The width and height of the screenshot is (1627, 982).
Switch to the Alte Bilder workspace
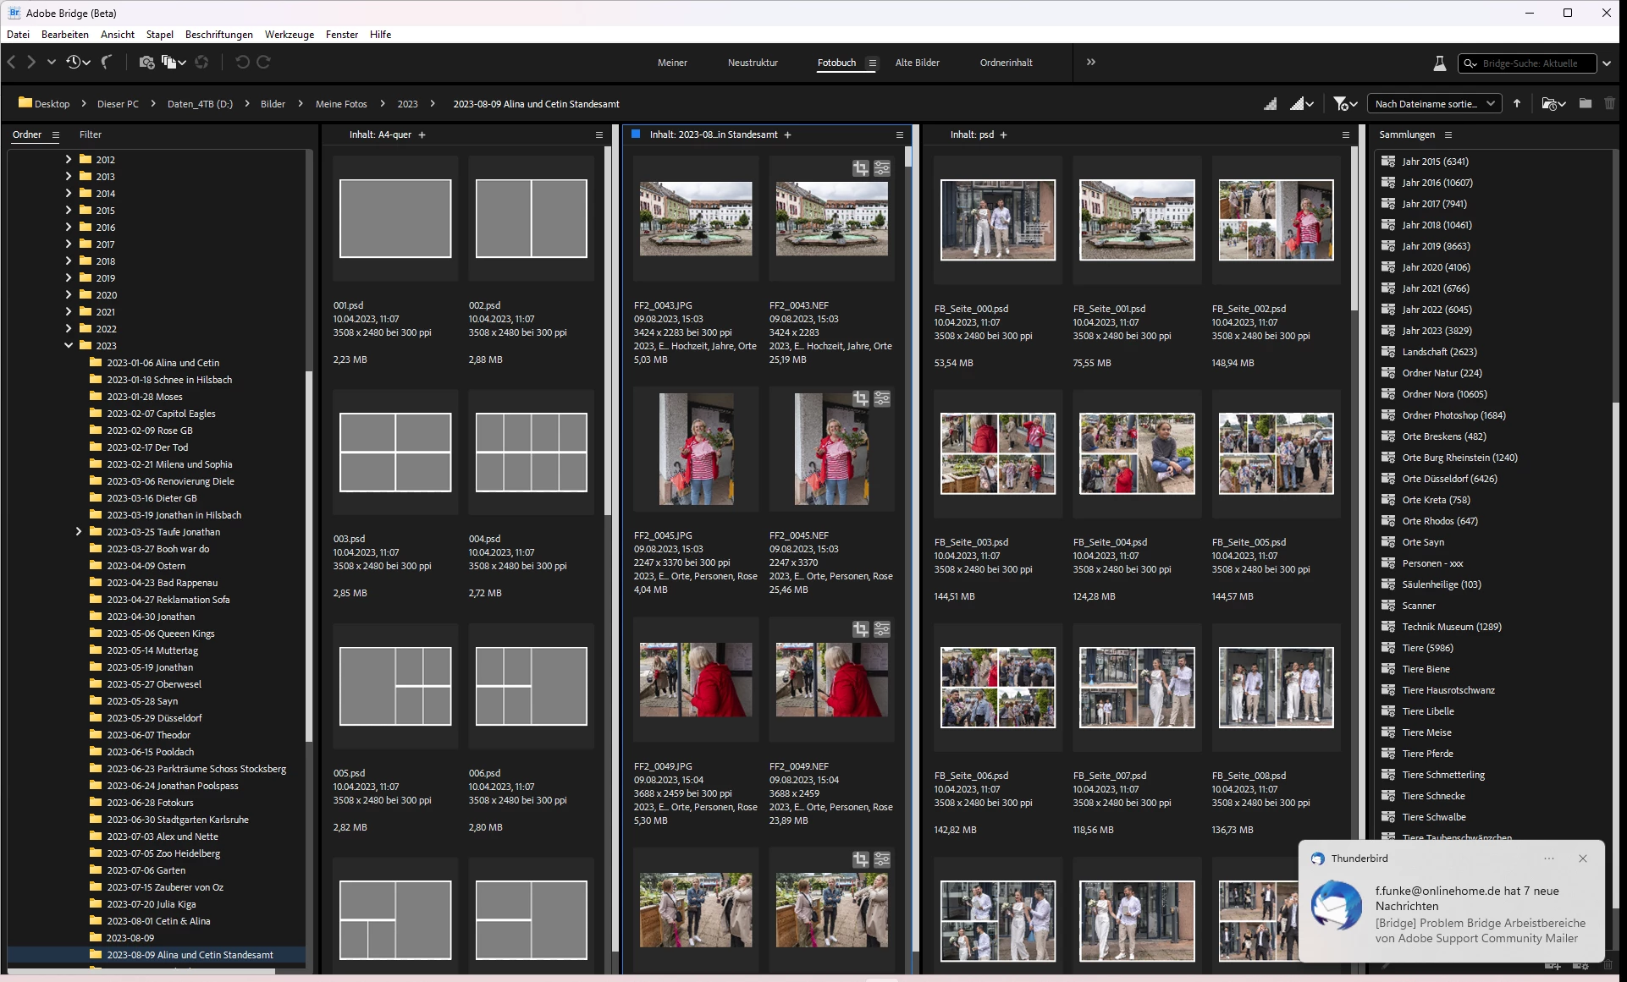(x=917, y=63)
